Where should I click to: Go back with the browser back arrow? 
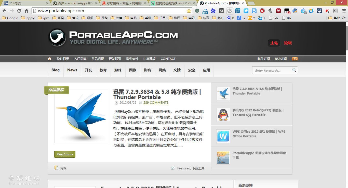[x=4, y=11]
